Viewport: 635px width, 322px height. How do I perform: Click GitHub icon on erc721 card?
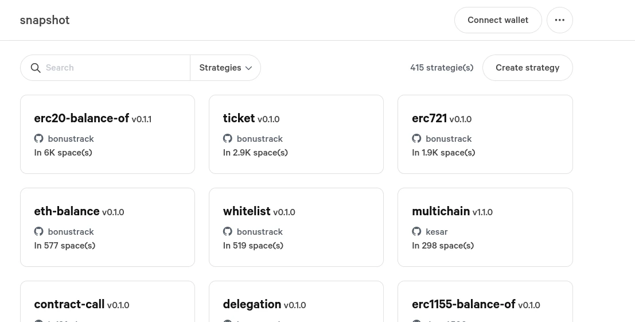[x=416, y=138]
